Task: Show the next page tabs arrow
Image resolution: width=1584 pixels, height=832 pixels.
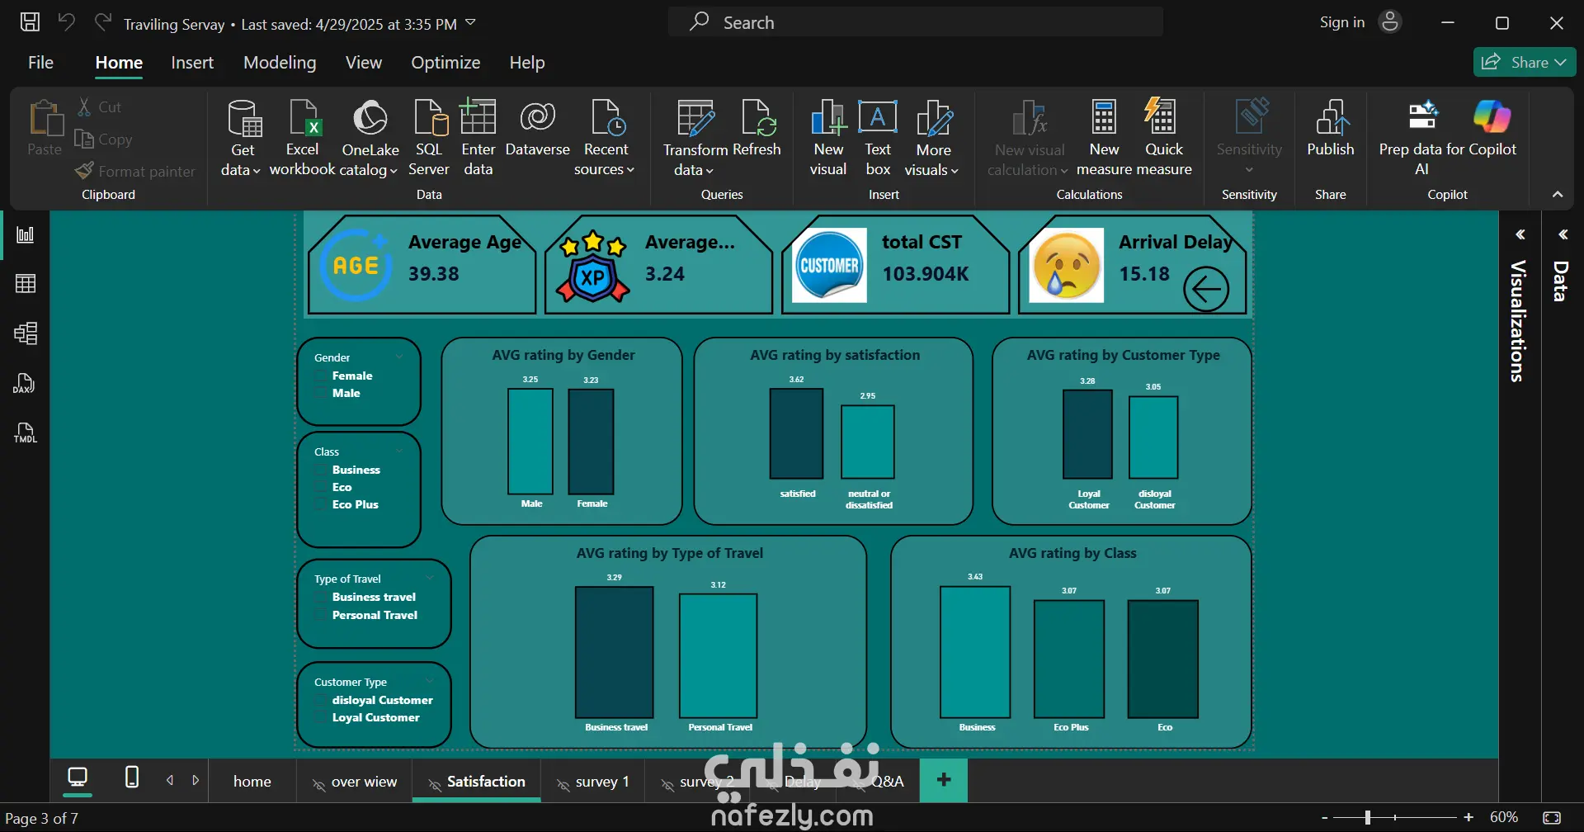Action: 196,780
